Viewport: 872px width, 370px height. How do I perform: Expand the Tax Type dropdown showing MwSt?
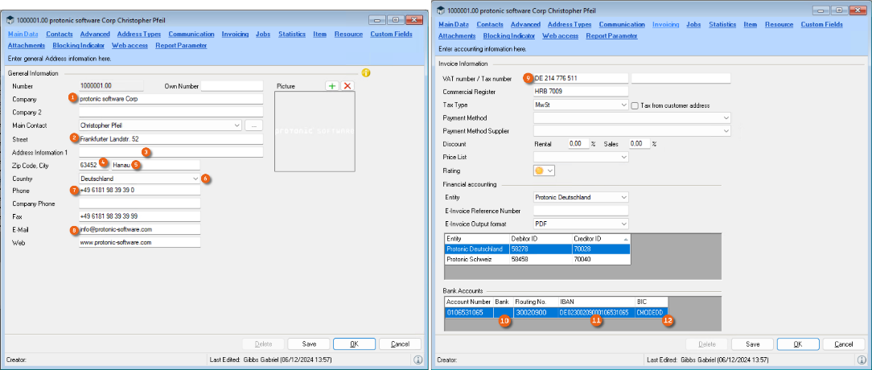point(623,105)
